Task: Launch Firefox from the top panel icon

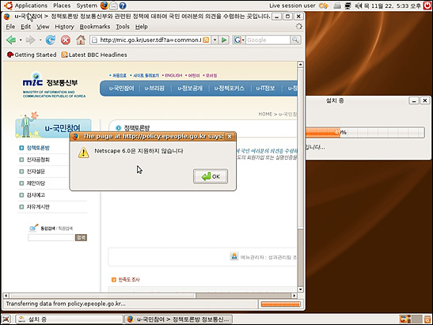Action: [x=104, y=6]
